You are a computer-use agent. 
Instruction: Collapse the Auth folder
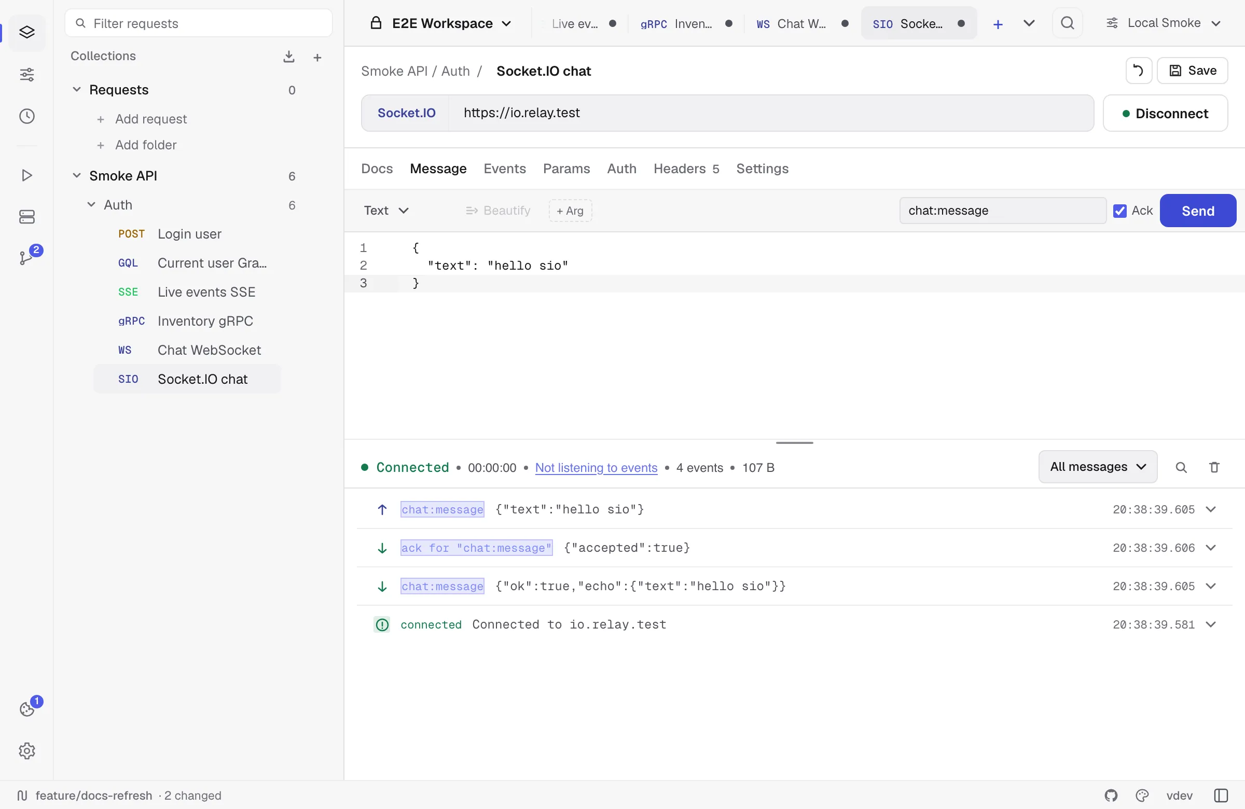coord(91,204)
